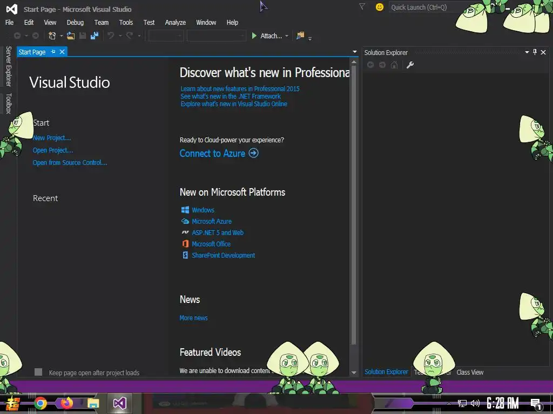Open the Solution Configurations combo box
Viewport: 553px width, 414px height.
click(166, 36)
